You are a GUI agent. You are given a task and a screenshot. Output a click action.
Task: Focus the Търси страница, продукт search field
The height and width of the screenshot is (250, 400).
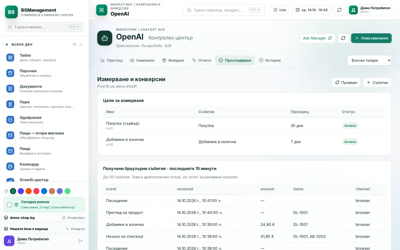point(224,10)
